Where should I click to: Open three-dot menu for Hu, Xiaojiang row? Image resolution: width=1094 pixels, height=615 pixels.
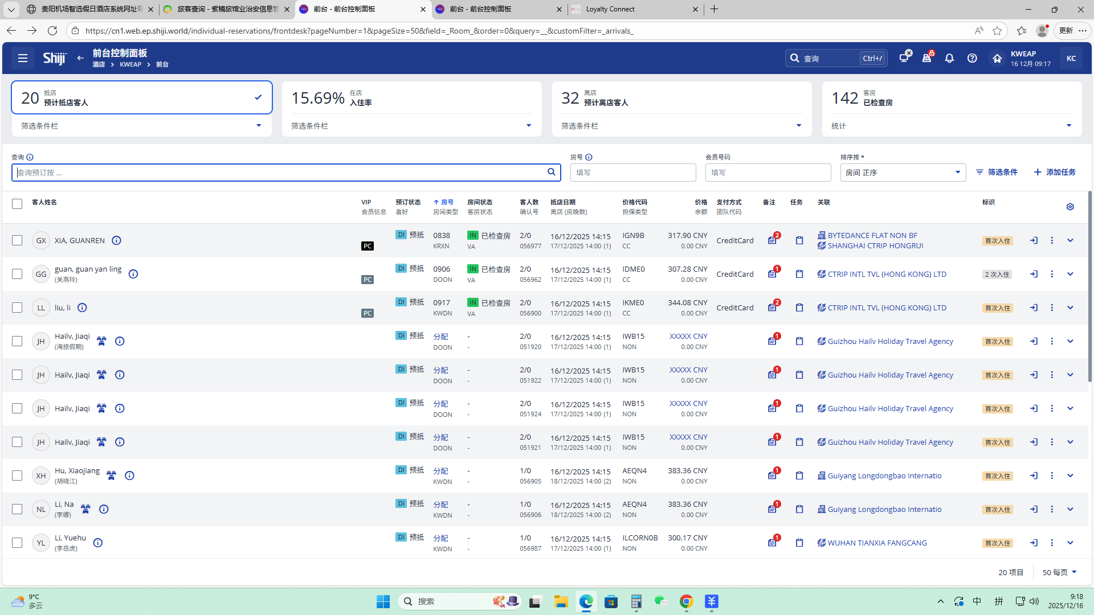point(1052,475)
